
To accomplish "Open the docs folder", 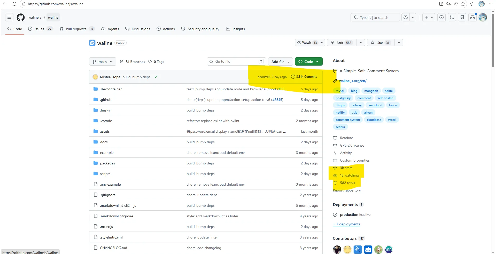I will coord(104,142).
